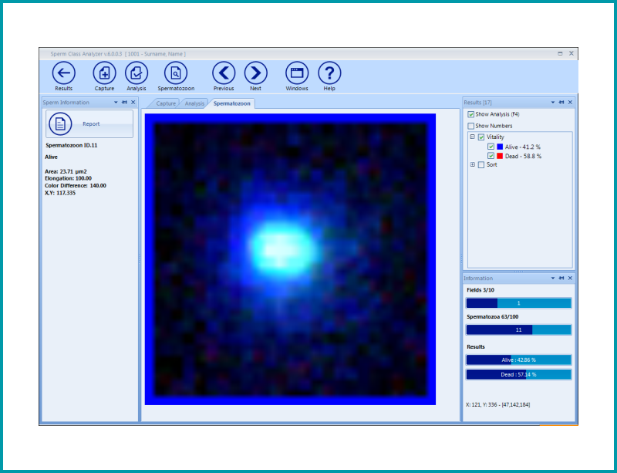Close the Sperm Class Analyzer window
This screenshot has height=473, width=617.
click(x=571, y=53)
